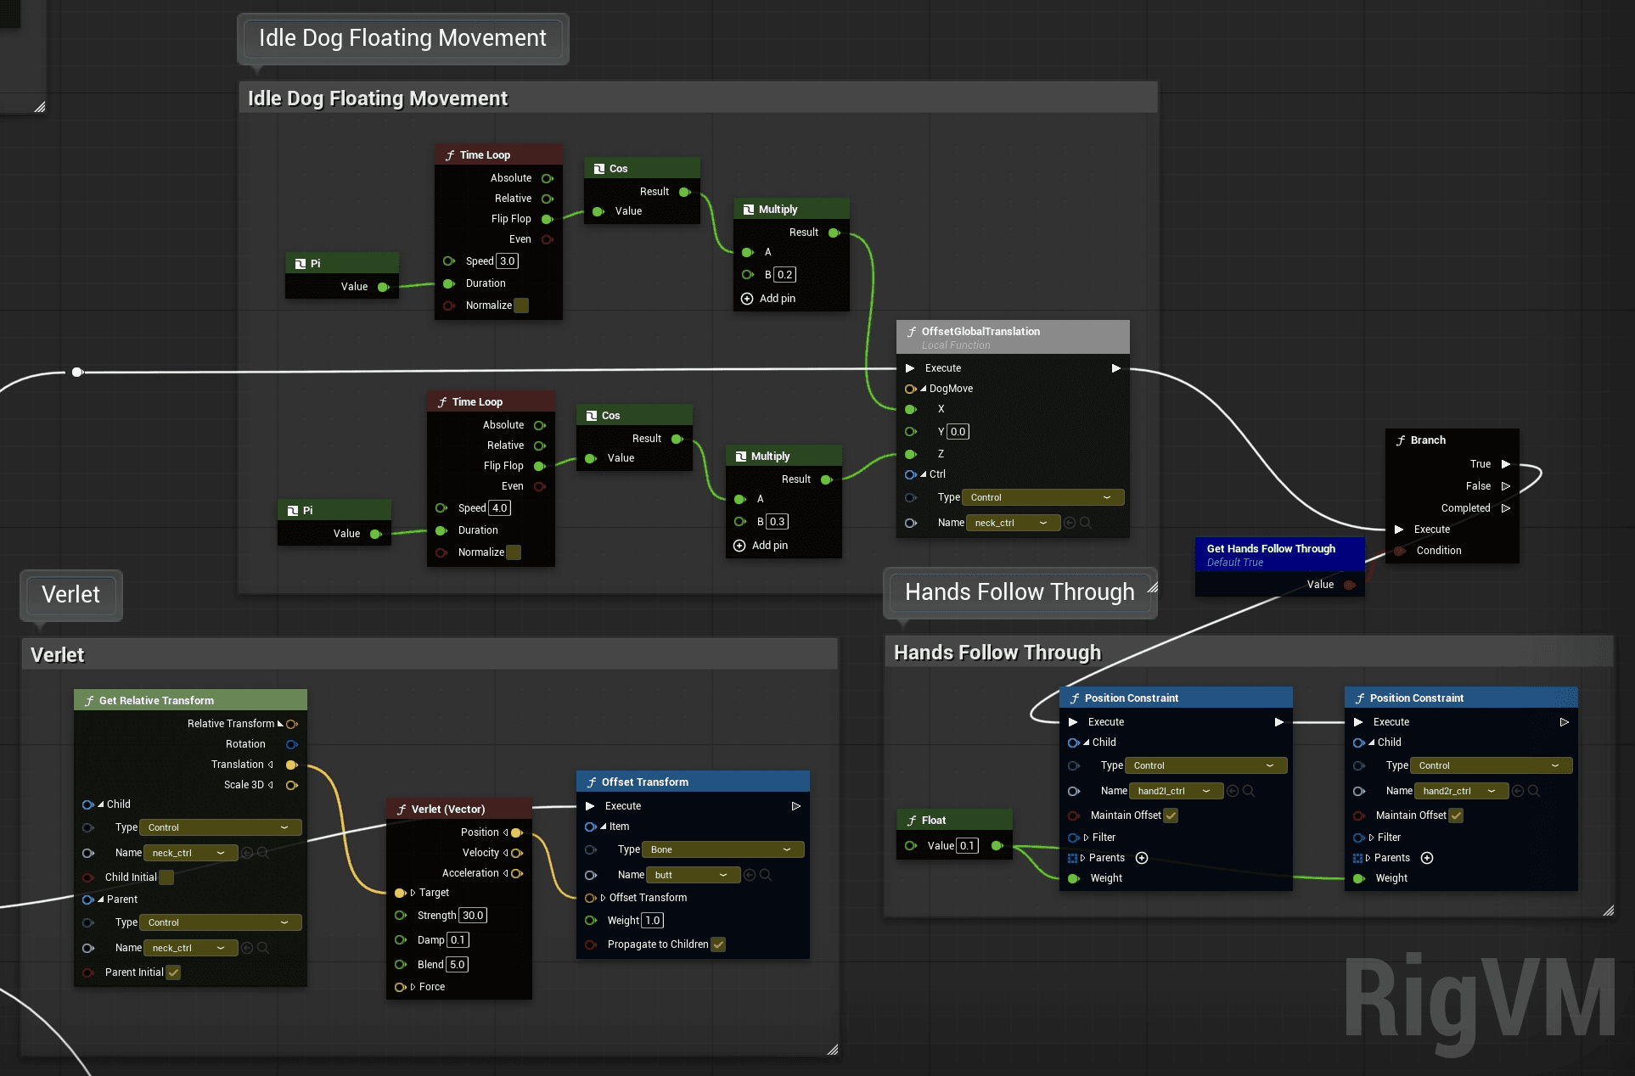Image resolution: width=1635 pixels, height=1076 pixels.
Task: Open hand2l_ctrl name dropdown in Position Constraint
Action: pos(1176,791)
